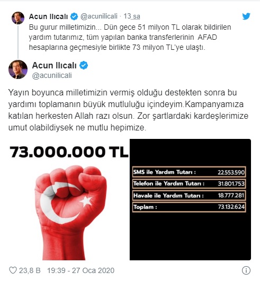
Task: Click the Toplam 73.132.624 row in image
Action: [189, 207]
